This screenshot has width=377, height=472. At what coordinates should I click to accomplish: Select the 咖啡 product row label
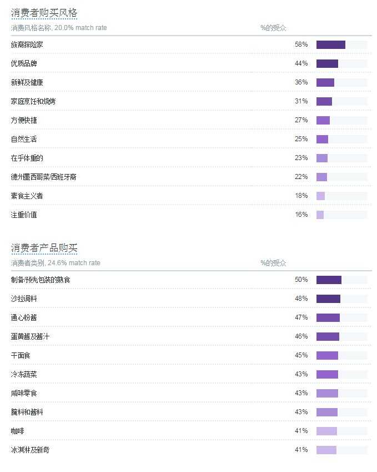pos(17,431)
